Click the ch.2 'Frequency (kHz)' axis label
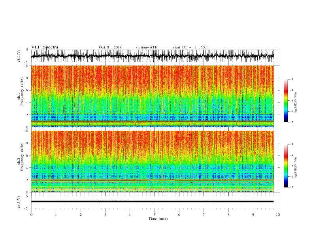The height and width of the screenshot is (241, 313). 22,157
